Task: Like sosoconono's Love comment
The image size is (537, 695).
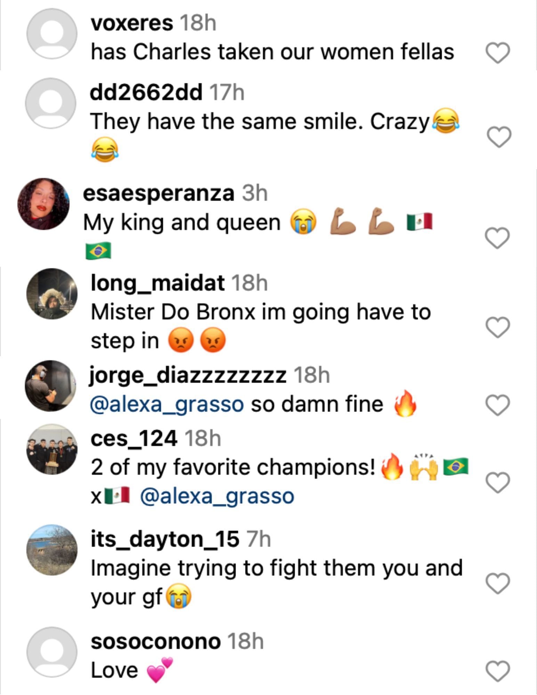Action: tap(497, 671)
